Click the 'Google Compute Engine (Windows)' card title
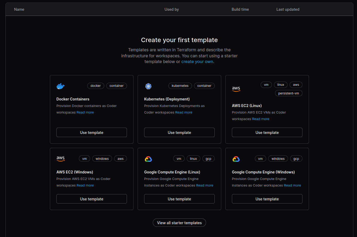This screenshot has width=357, height=237. [x=263, y=172]
